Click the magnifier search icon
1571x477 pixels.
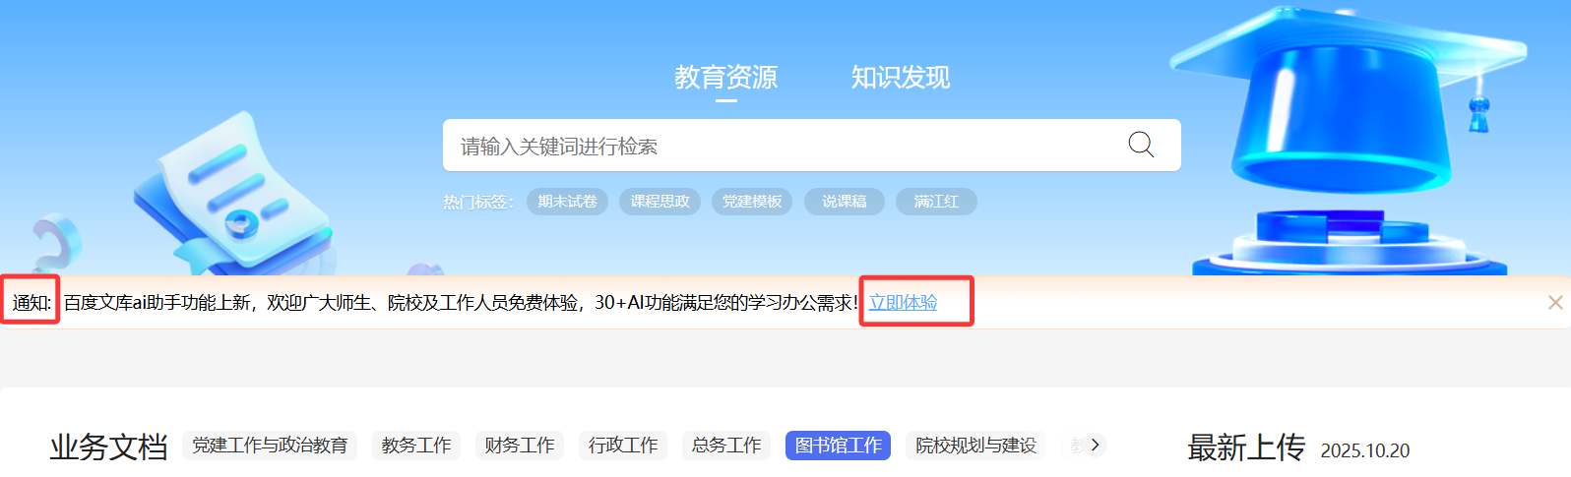[x=1141, y=146]
